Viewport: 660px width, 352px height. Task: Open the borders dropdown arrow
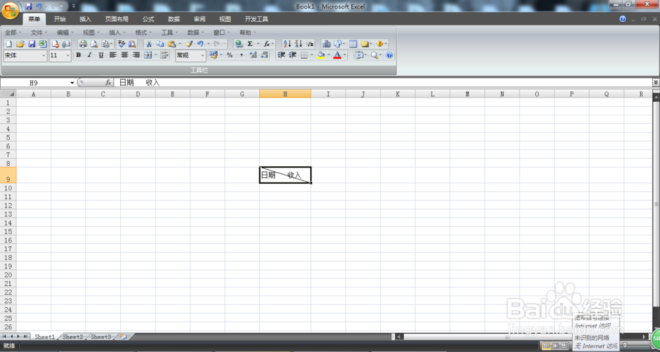point(312,55)
